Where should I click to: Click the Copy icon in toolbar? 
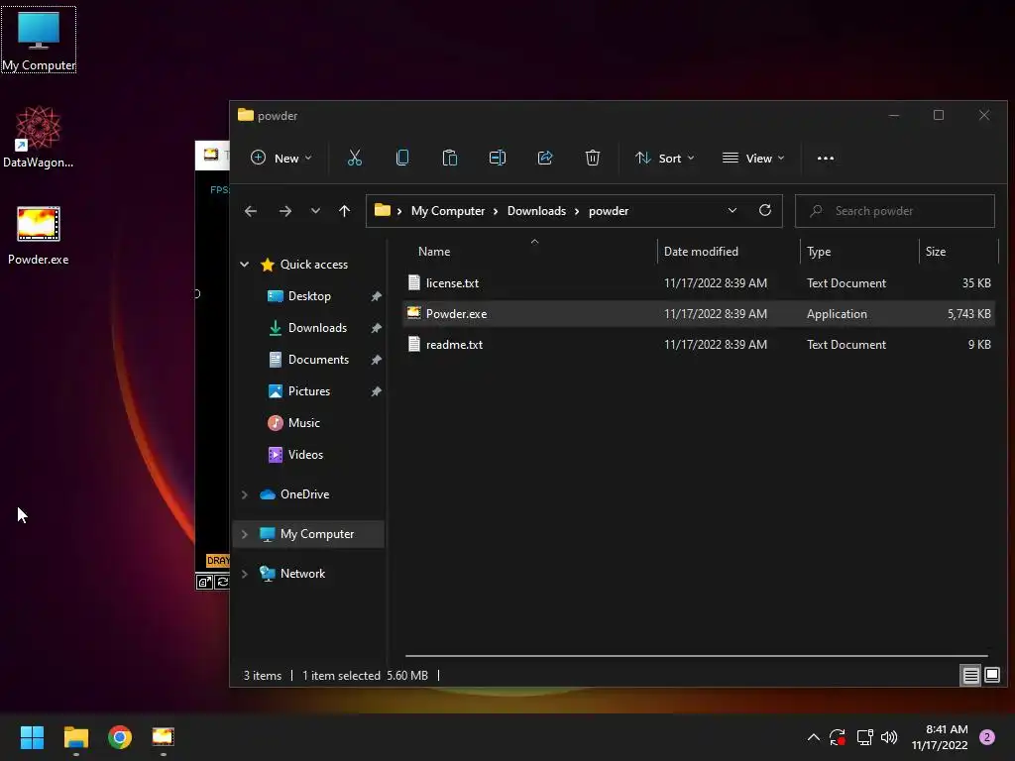pos(402,158)
